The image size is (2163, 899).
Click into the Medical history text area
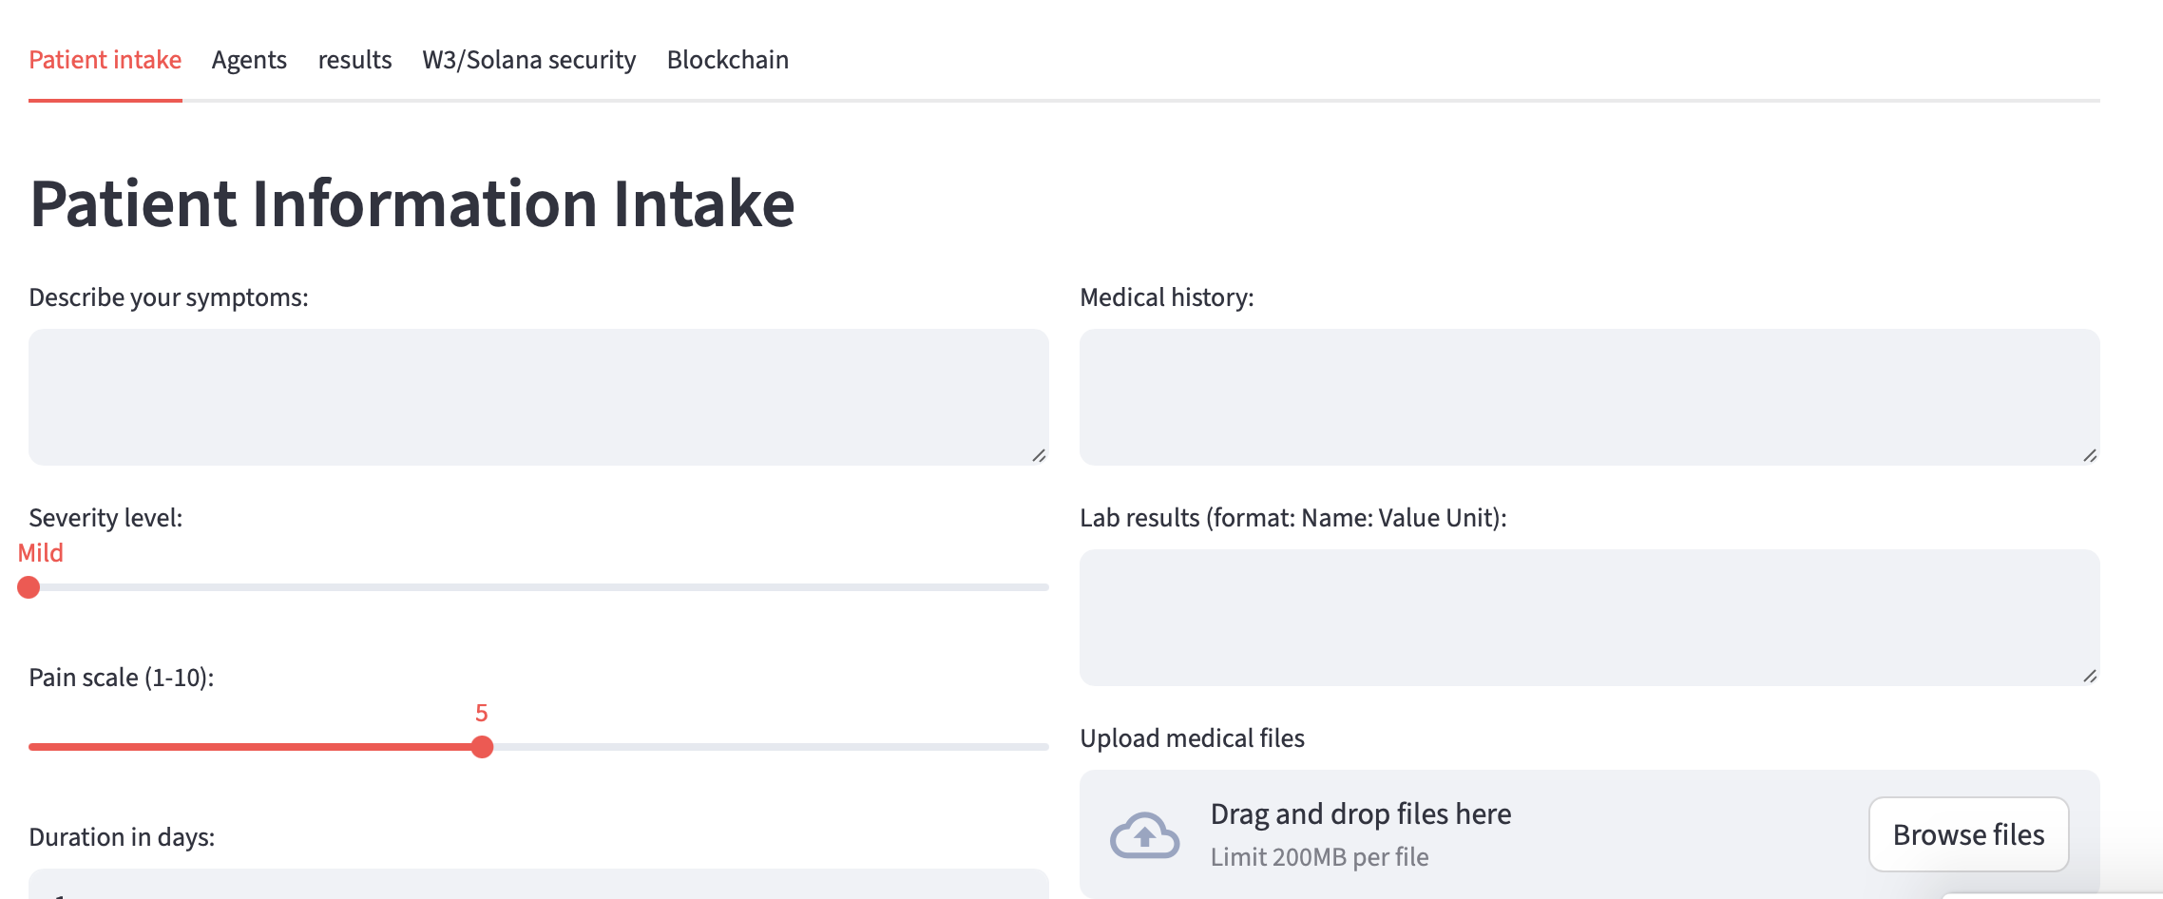pyautogui.click(x=1589, y=396)
